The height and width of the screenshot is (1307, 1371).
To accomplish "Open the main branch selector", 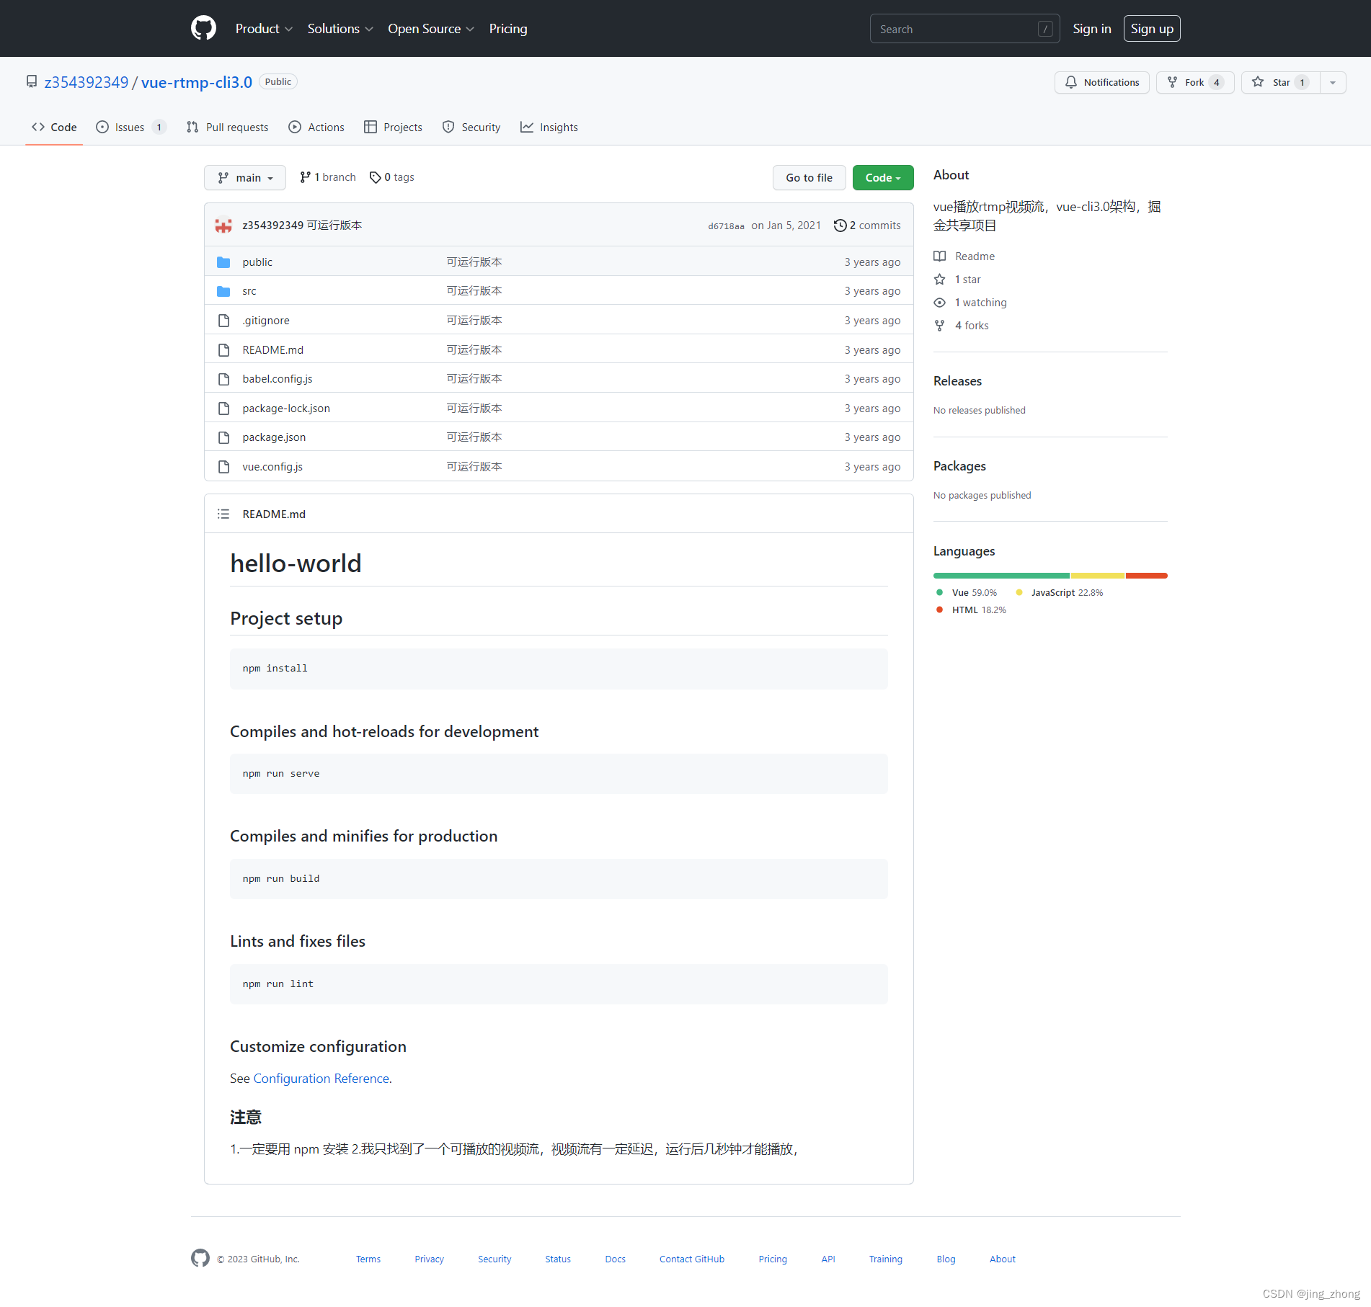I will [x=245, y=177].
